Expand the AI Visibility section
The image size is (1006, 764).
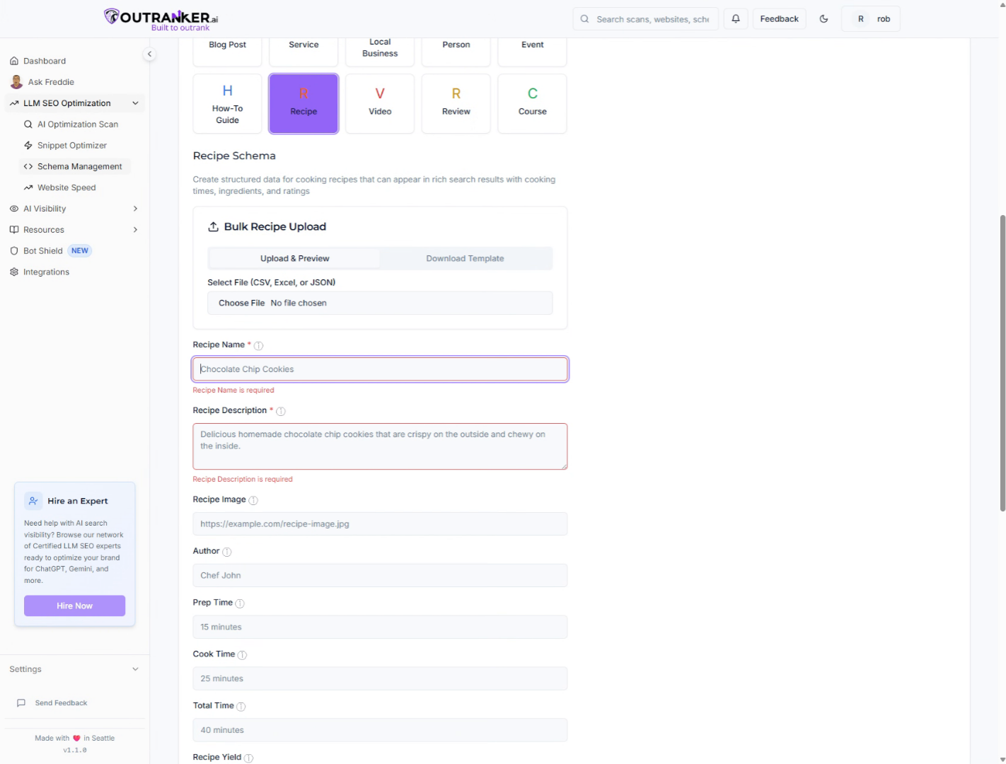coord(135,209)
